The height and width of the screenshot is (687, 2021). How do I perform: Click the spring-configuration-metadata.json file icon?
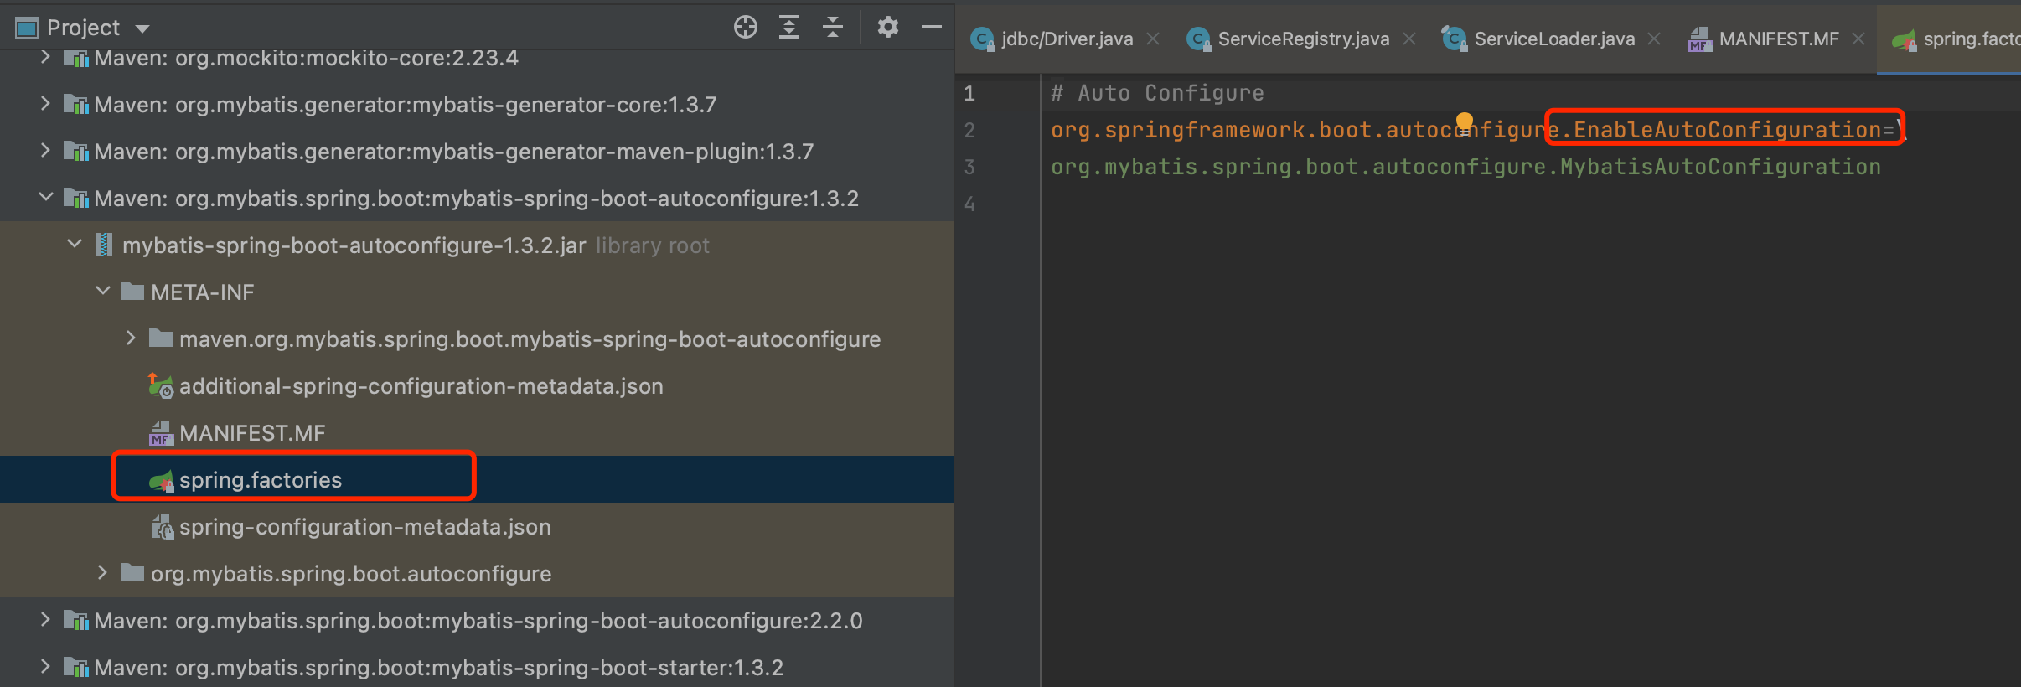pyautogui.click(x=162, y=527)
